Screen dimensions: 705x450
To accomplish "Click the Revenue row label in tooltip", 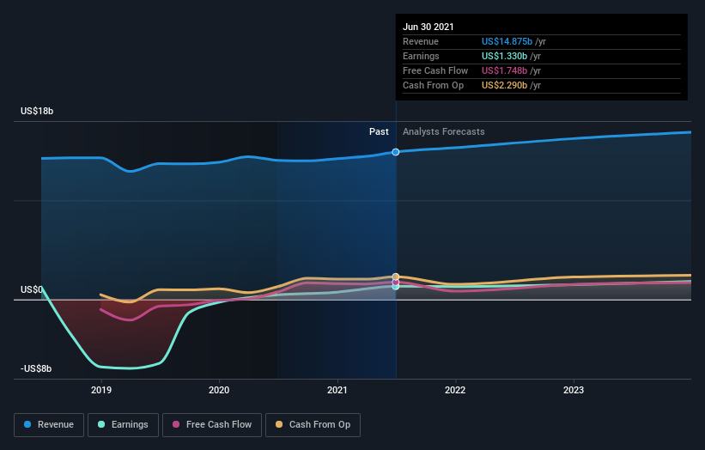I will (x=421, y=41).
